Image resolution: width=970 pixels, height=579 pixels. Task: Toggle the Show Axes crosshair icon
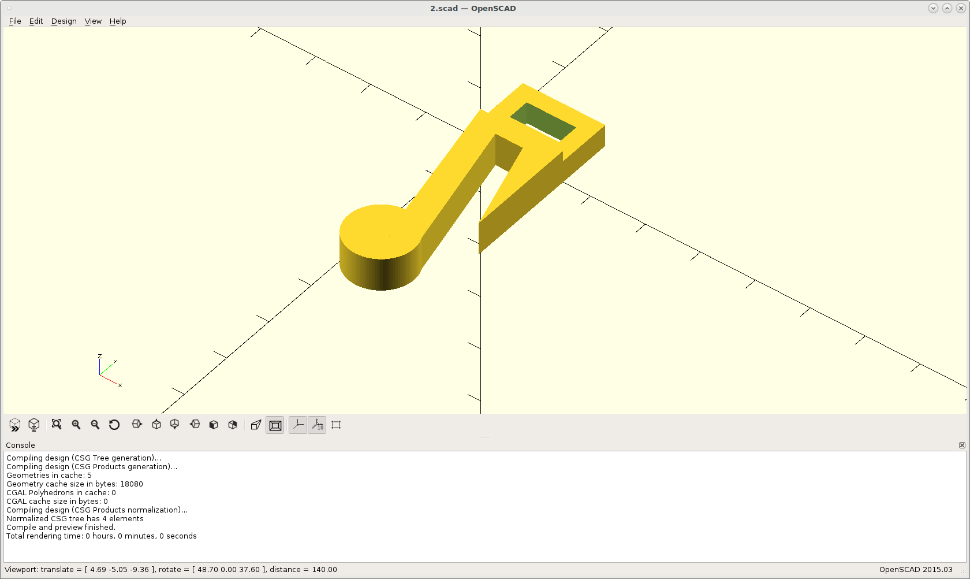tap(297, 425)
